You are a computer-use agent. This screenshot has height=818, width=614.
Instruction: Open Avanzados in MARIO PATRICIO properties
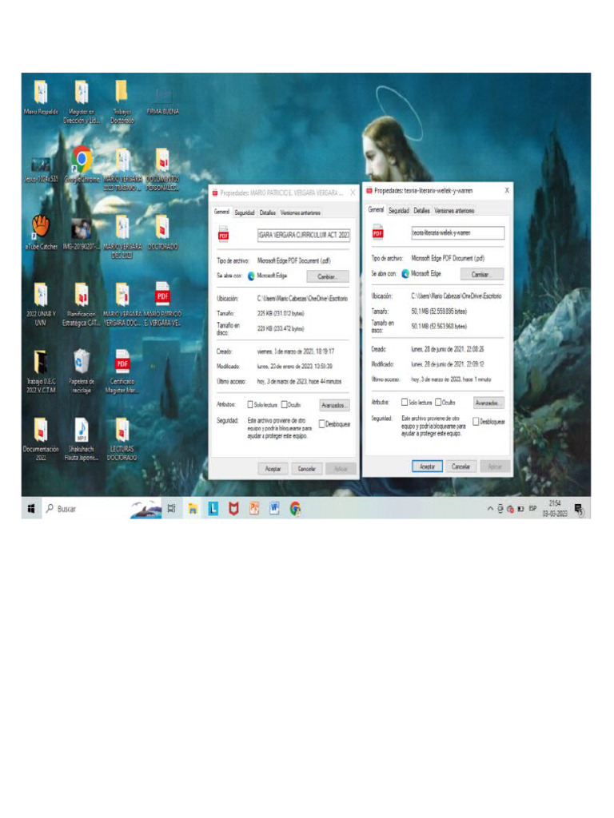[x=334, y=405]
